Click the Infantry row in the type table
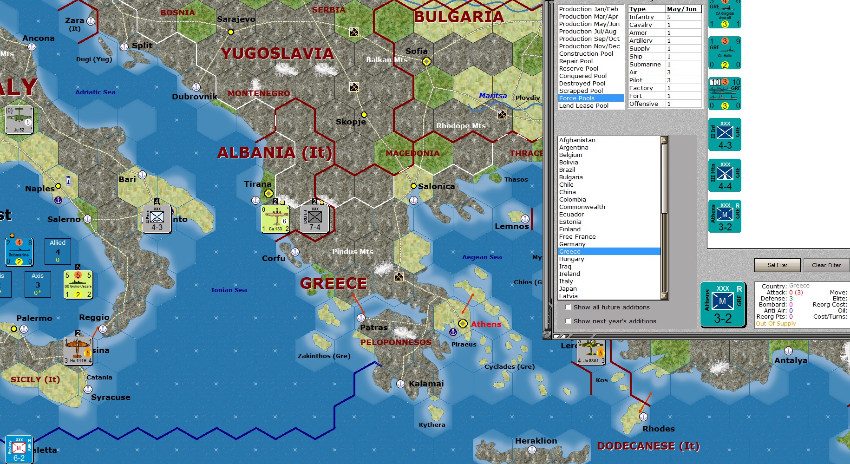The image size is (850, 464). coord(665,17)
